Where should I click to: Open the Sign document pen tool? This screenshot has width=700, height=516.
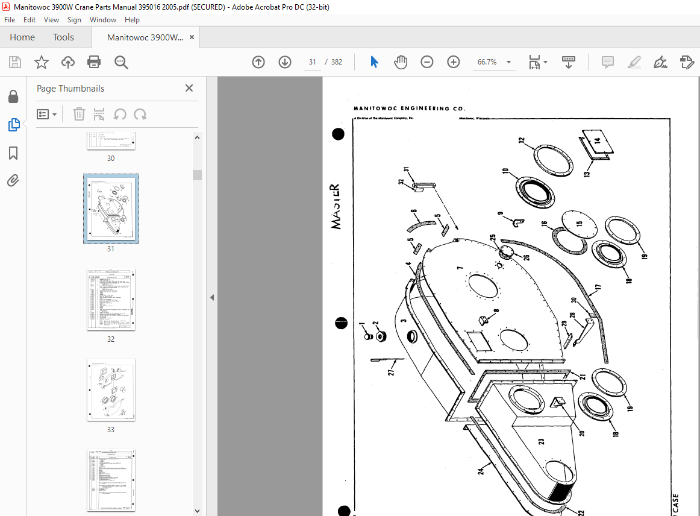[660, 62]
